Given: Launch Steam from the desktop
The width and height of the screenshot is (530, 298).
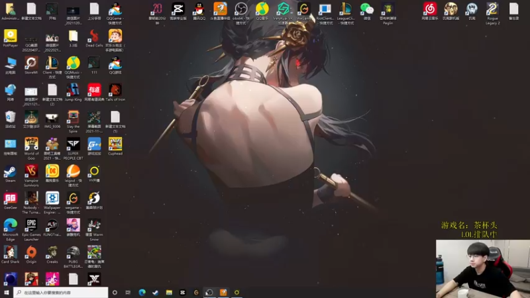Looking at the screenshot, I should (11, 174).
